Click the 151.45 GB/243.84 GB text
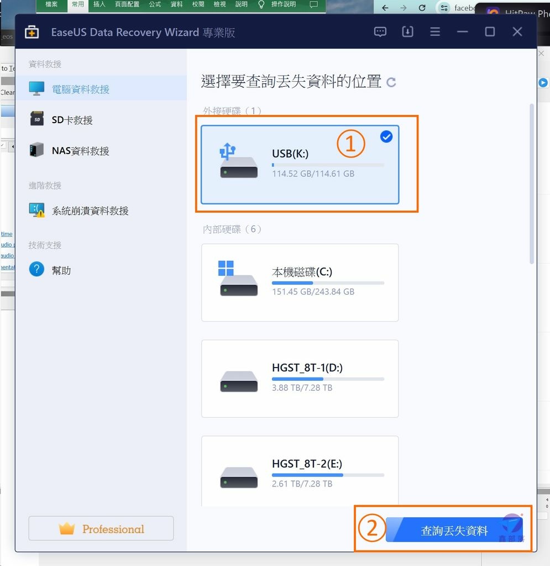 (x=313, y=292)
